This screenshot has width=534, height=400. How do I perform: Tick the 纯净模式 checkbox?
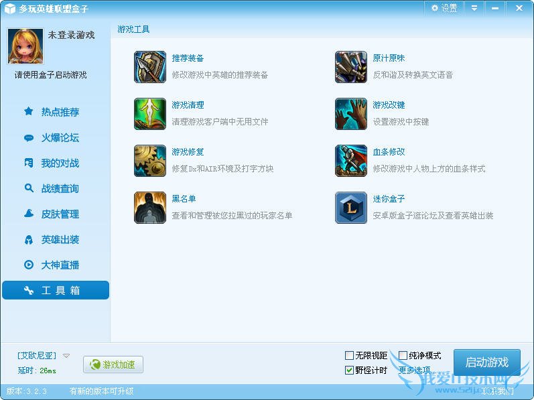[403, 355]
